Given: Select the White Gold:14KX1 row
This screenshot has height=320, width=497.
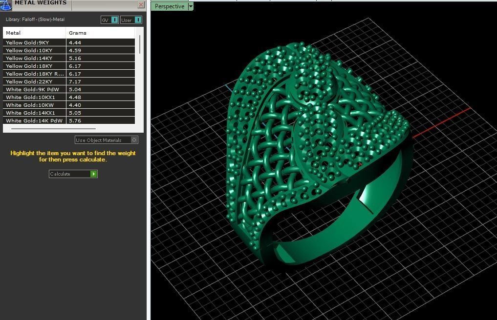Looking at the screenshot, I should tap(69, 113).
